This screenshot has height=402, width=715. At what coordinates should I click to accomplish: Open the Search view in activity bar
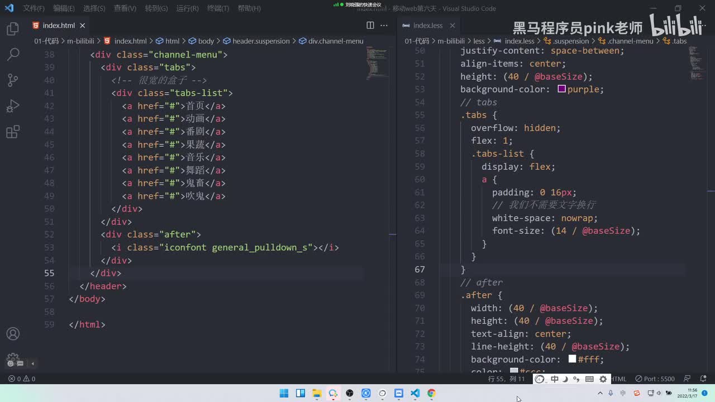13,54
